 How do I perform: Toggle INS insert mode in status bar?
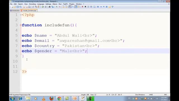tap(165, 95)
